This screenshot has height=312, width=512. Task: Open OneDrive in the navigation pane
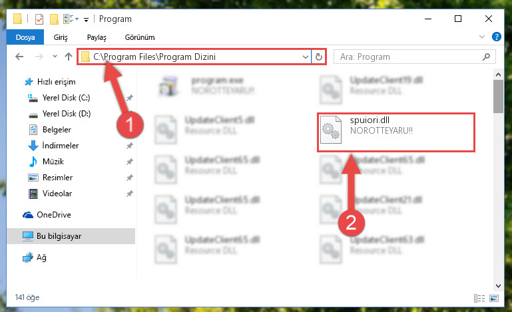point(54,215)
